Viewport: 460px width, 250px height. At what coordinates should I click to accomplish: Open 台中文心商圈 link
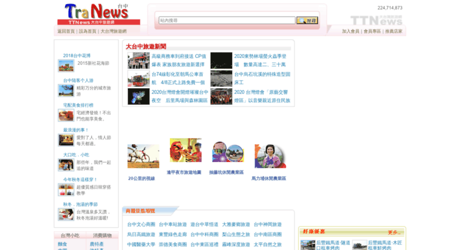pos(141,225)
